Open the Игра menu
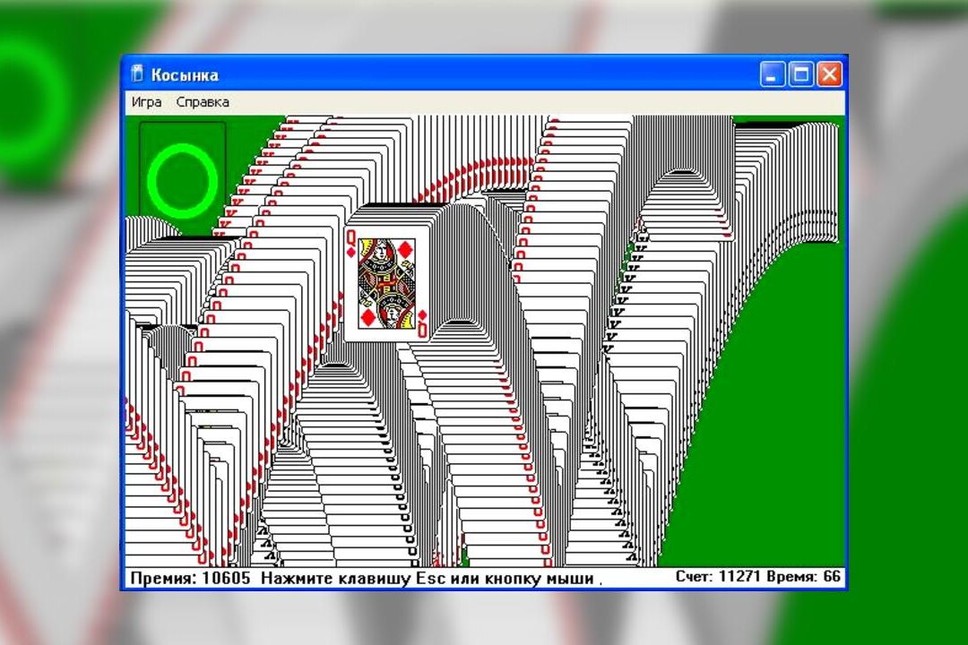Screen dimensions: 968x645 point(146,102)
